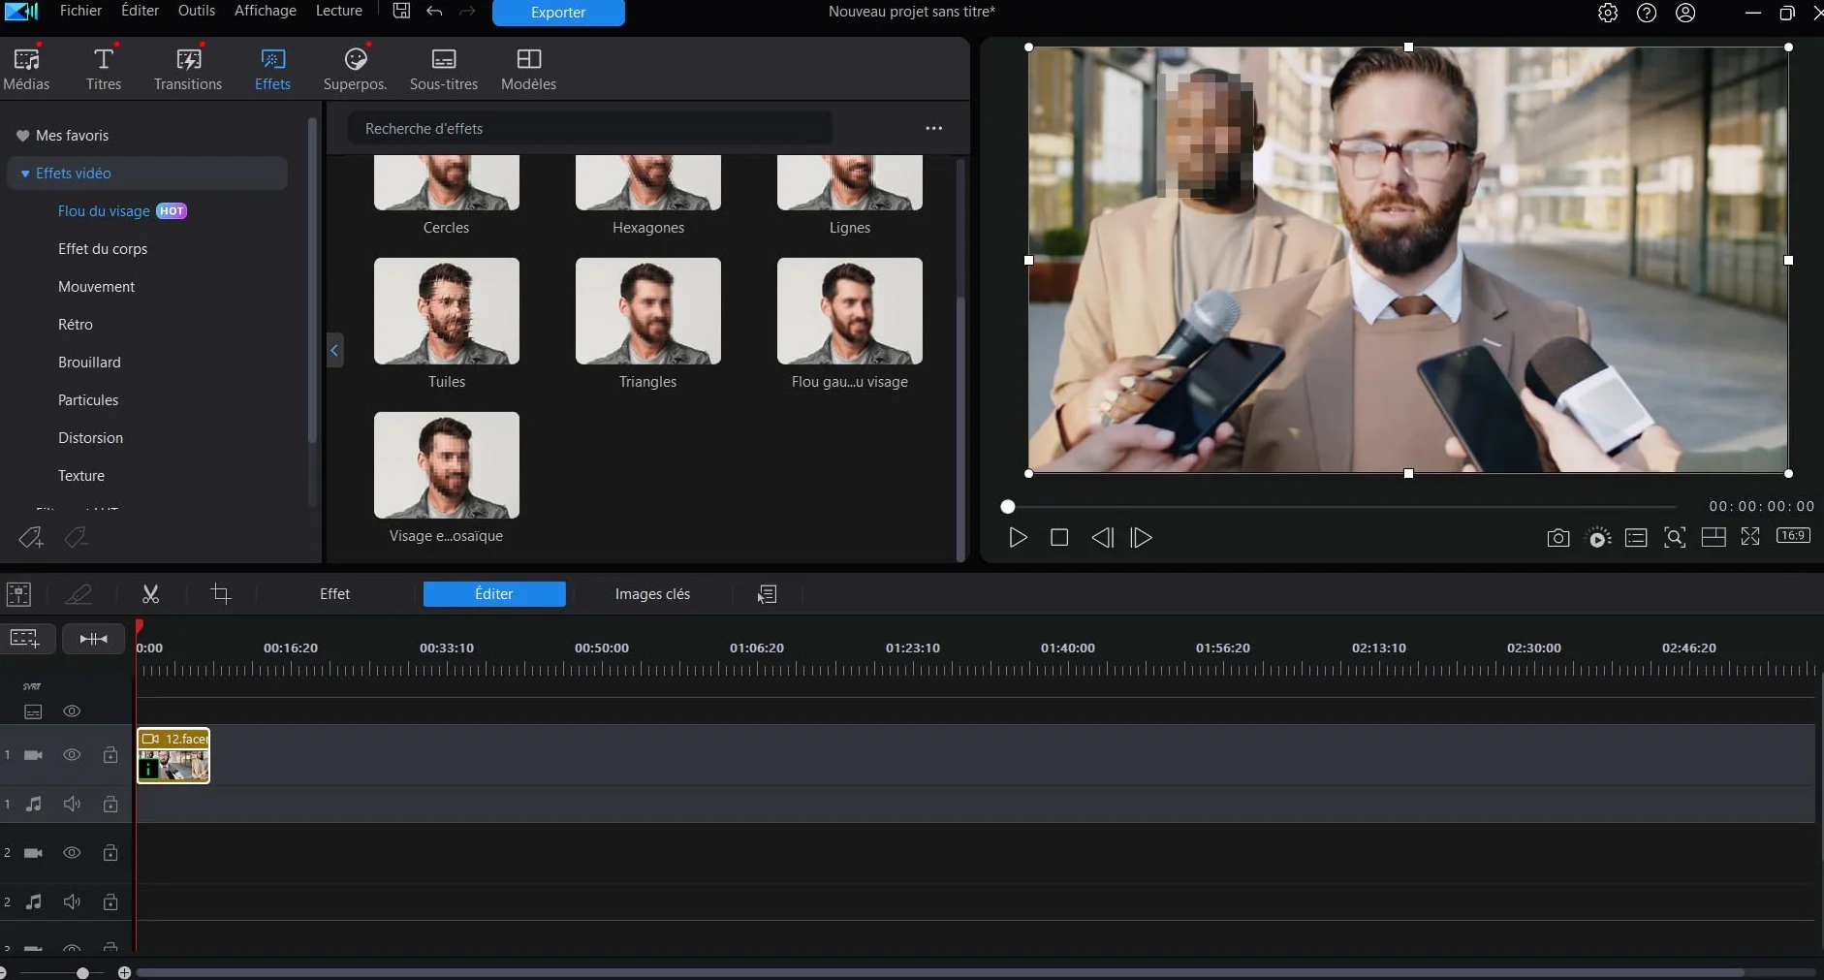Click the add tag icon
This screenshot has height=980, width=1824.
pos(31,537)
